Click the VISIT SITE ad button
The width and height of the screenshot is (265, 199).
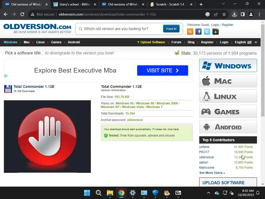point(163,70)
